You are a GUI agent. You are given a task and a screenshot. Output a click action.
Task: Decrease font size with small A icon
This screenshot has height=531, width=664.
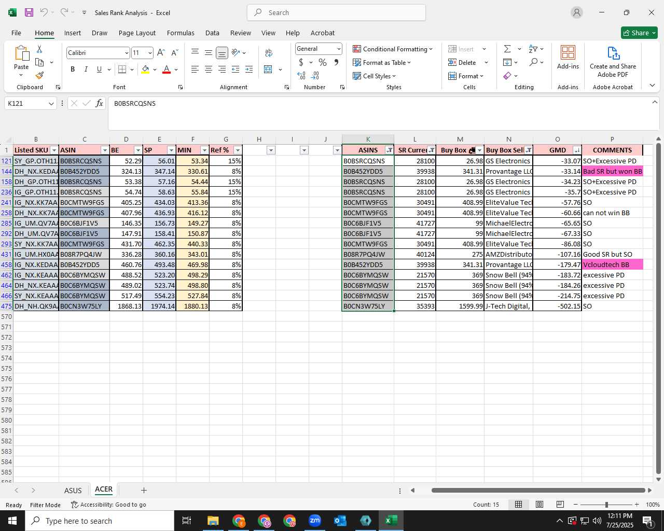tap(174, 52)
